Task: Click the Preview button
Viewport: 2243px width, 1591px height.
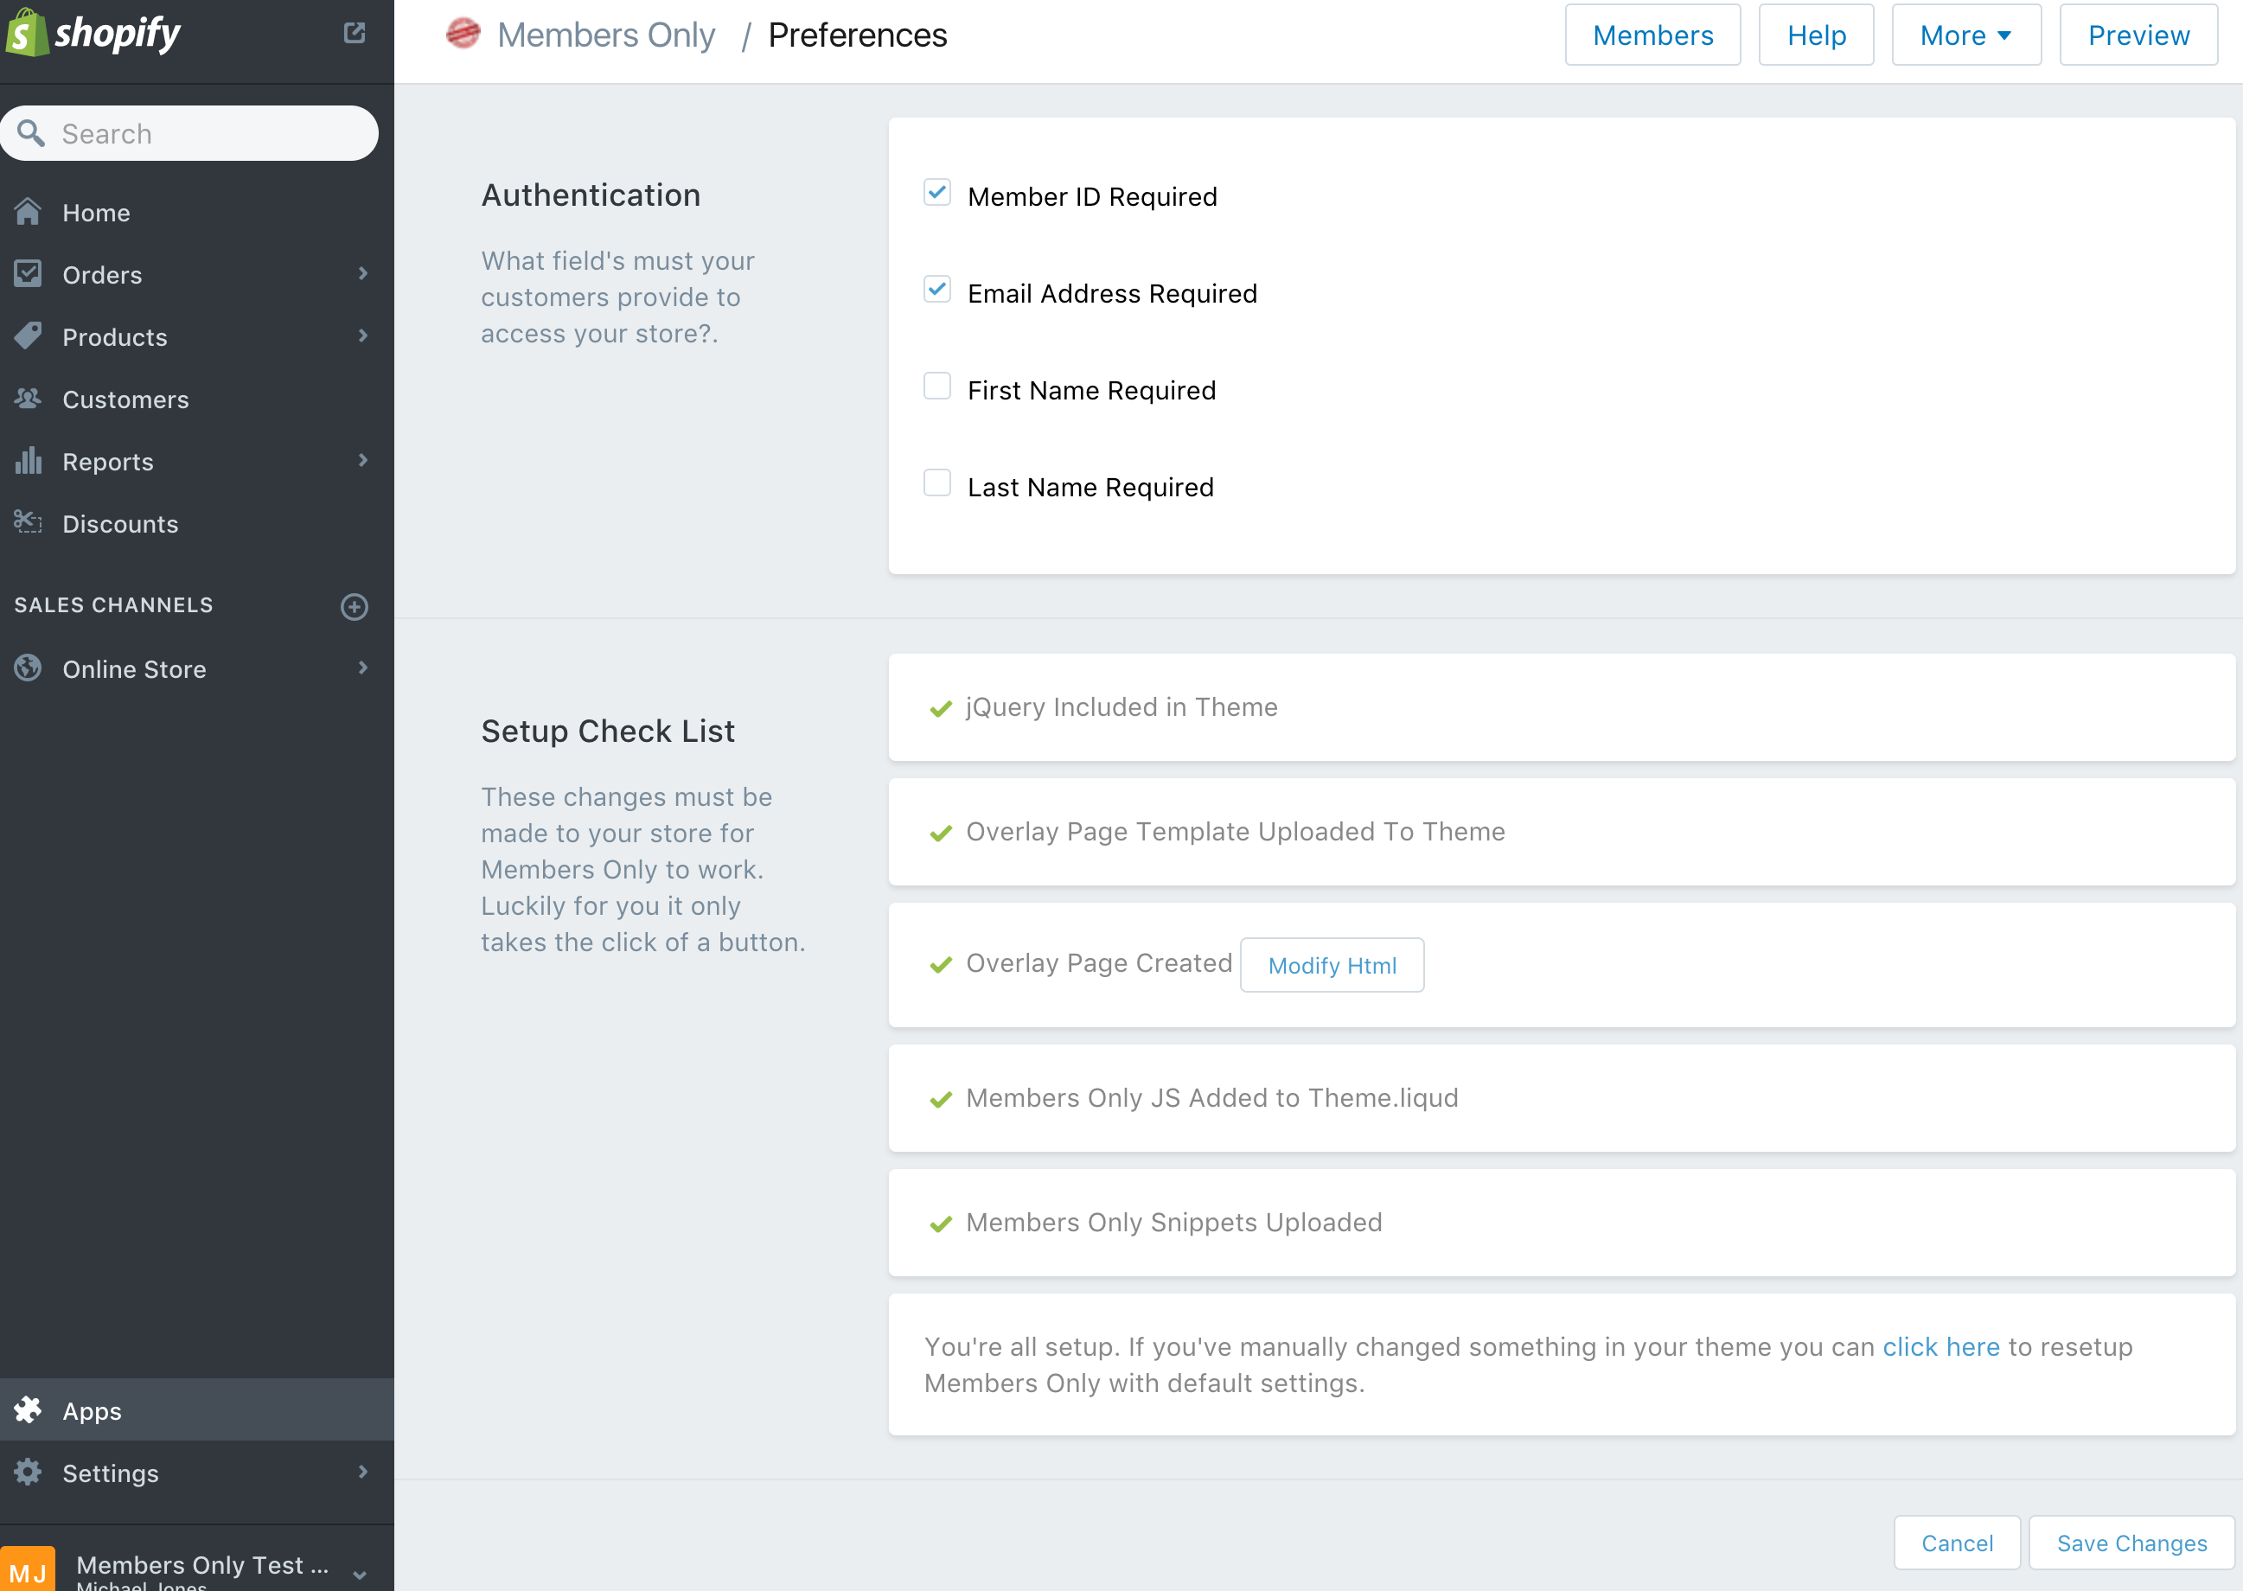Action: [x=2138, y=35]
